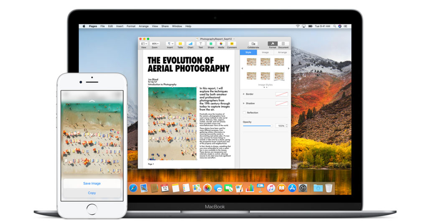The width and height of the screenshot is (428, 224).
Task: Open Maps from the Dock
Action: point(197,188)
